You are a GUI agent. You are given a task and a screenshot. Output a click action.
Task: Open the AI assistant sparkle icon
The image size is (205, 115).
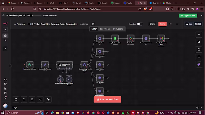199,64
